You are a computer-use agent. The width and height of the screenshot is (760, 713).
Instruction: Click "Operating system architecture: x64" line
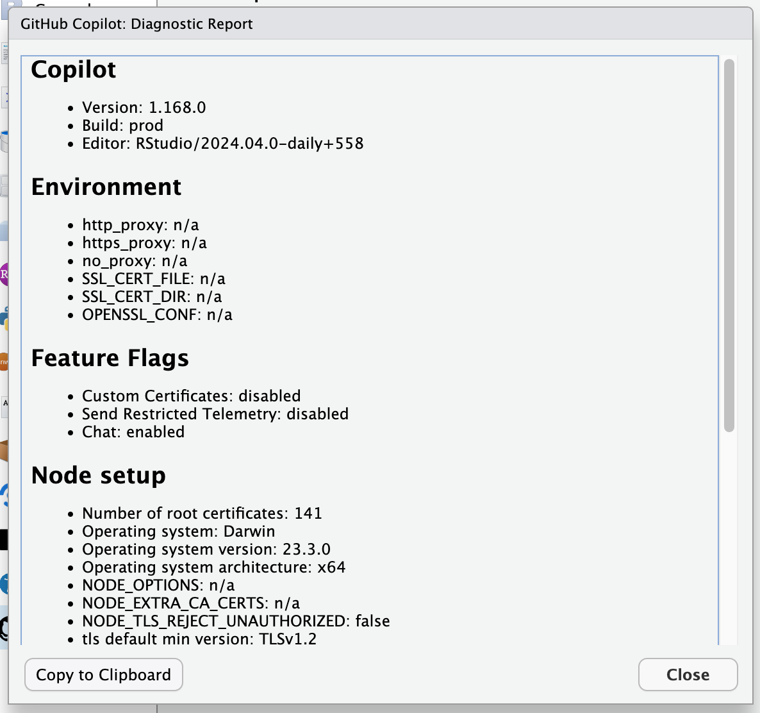(214, 567)
